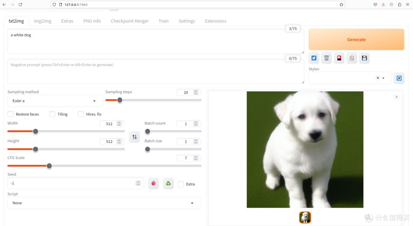
Task: Click the shield icon in address bar
Action: coord(54,5)
